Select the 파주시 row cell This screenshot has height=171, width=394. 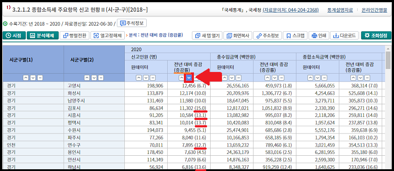(x=94, y=137)
